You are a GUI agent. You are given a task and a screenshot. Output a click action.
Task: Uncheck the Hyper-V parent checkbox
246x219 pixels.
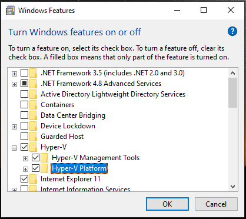tap(24, 147)
